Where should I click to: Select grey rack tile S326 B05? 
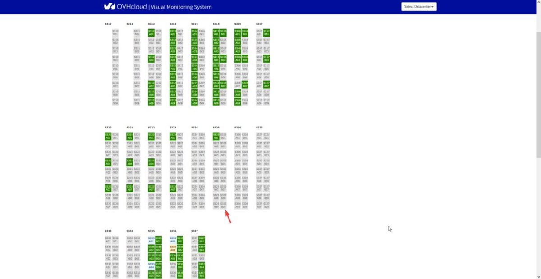point(245,170)
